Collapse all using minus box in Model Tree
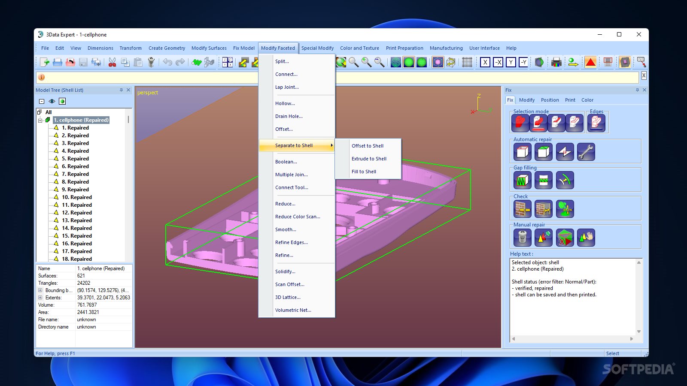 42,101
